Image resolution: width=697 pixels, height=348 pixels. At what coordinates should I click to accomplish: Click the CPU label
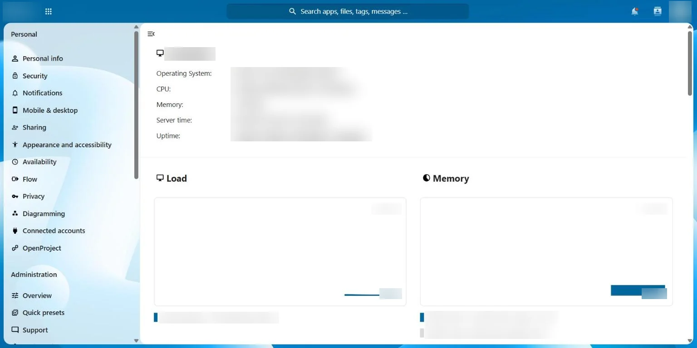pos(163,89)
